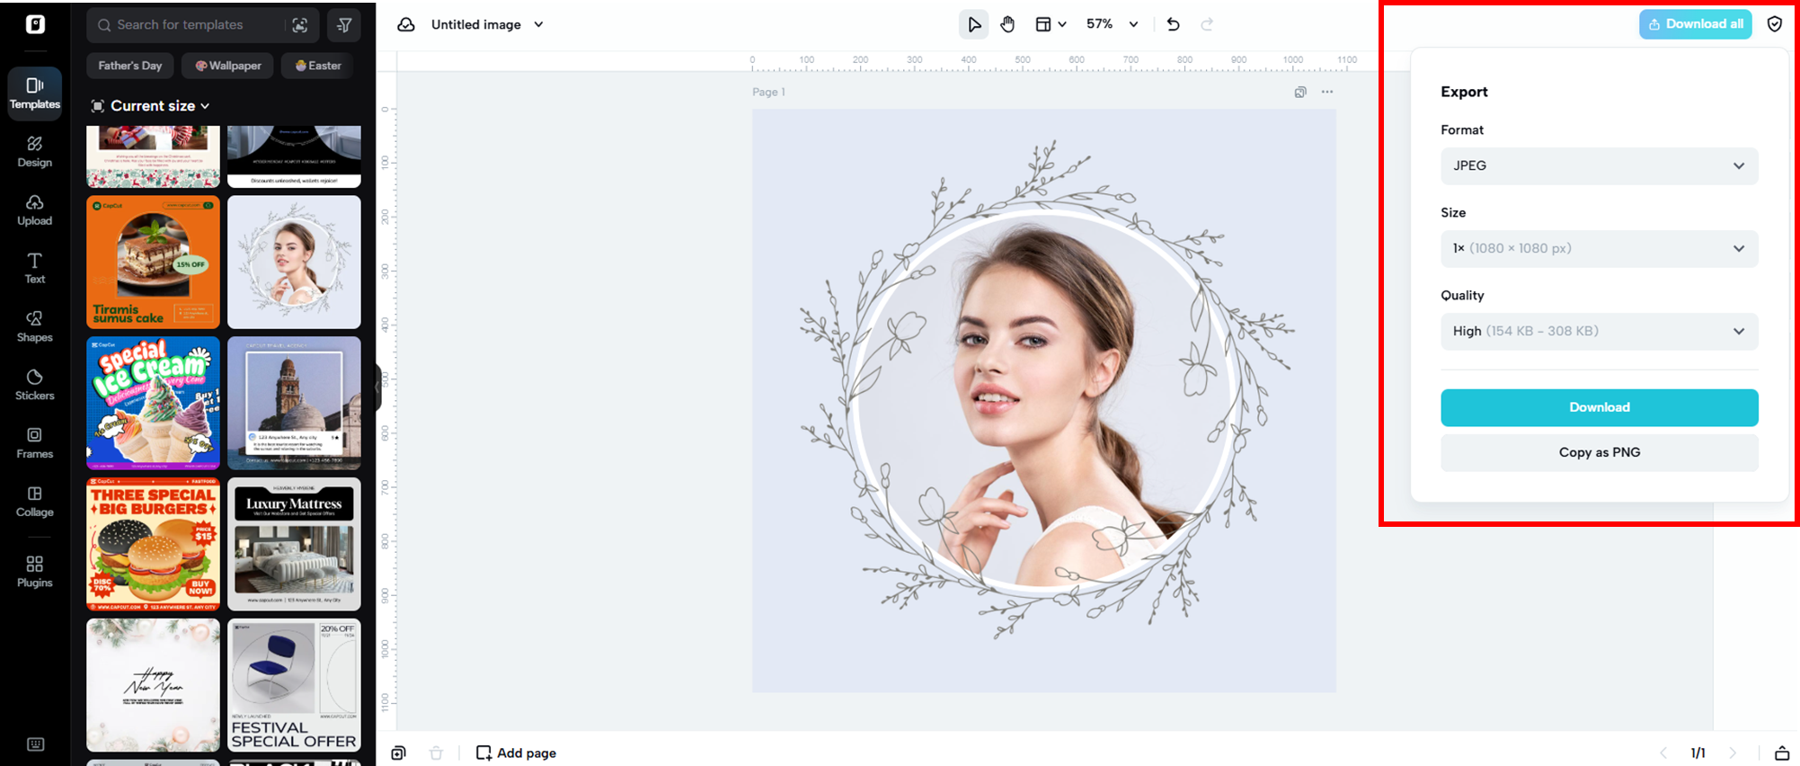Expand the JPEG format dropdown
The image size is (1800, 766).
[x=1599, y=165]
